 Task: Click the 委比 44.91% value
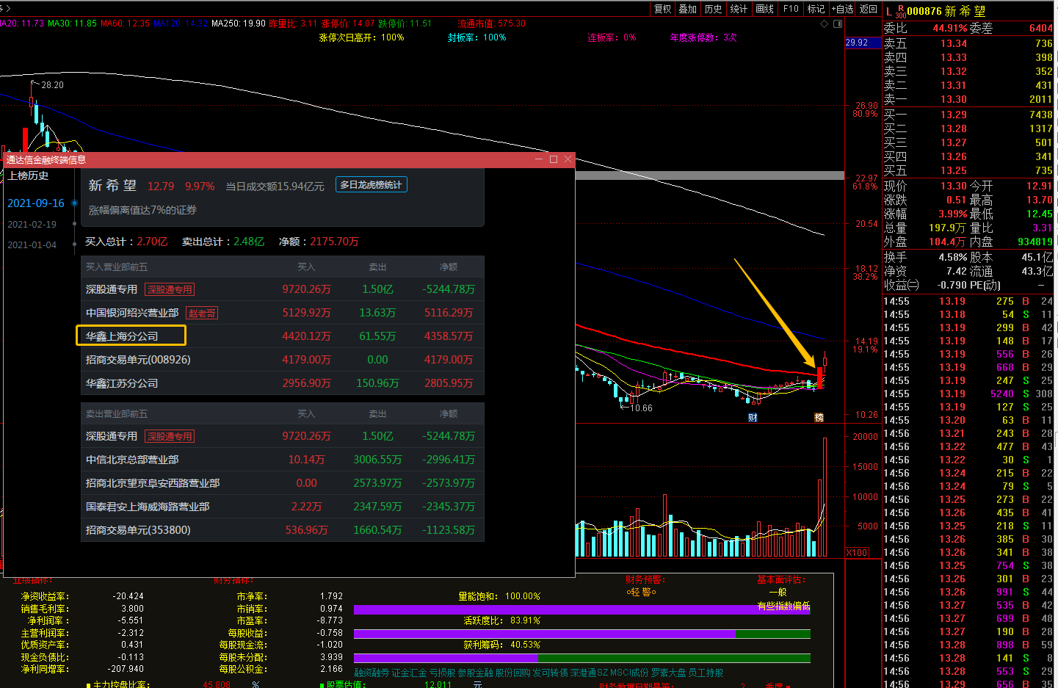point(950,28)
